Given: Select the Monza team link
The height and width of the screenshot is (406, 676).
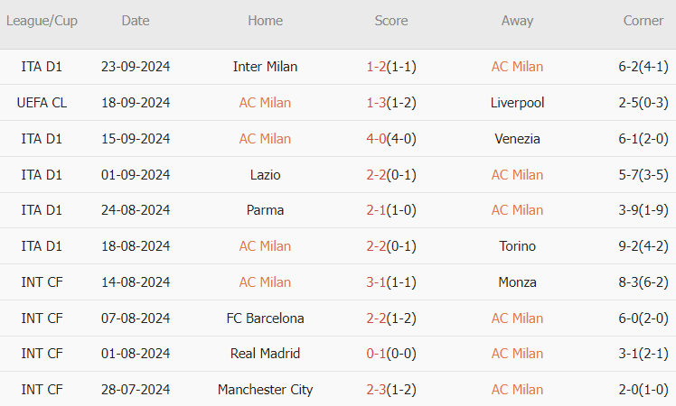Looking at the screenshot, I should (517, 282).
